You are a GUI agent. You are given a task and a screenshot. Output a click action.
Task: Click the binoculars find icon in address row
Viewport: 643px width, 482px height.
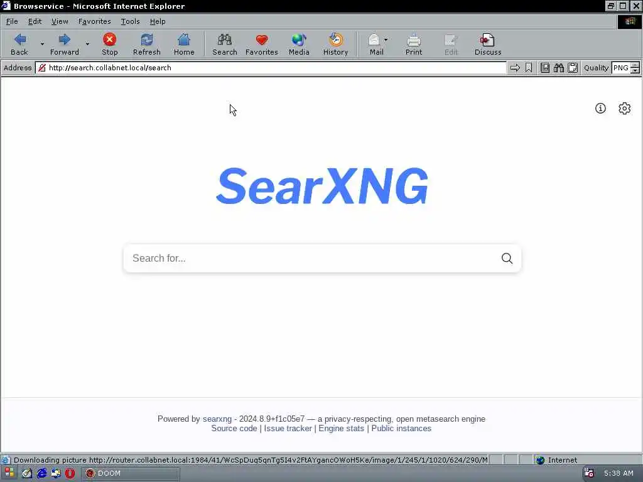point(558,68)
